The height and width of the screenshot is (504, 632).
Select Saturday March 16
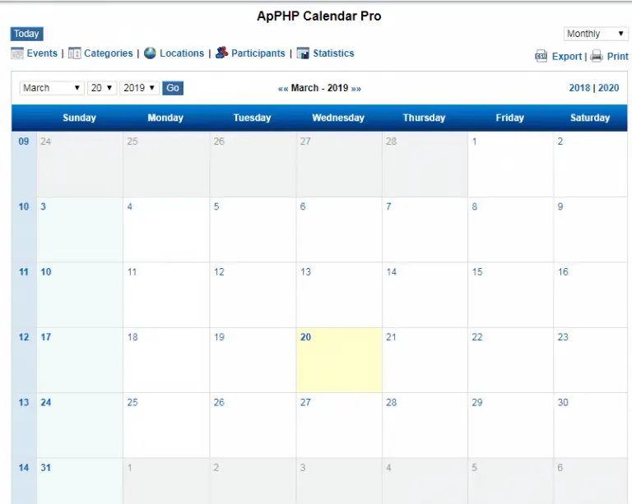591,294
